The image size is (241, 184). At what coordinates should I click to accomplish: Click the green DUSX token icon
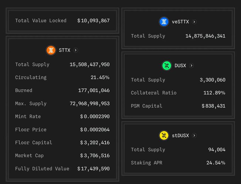(167, 65)
